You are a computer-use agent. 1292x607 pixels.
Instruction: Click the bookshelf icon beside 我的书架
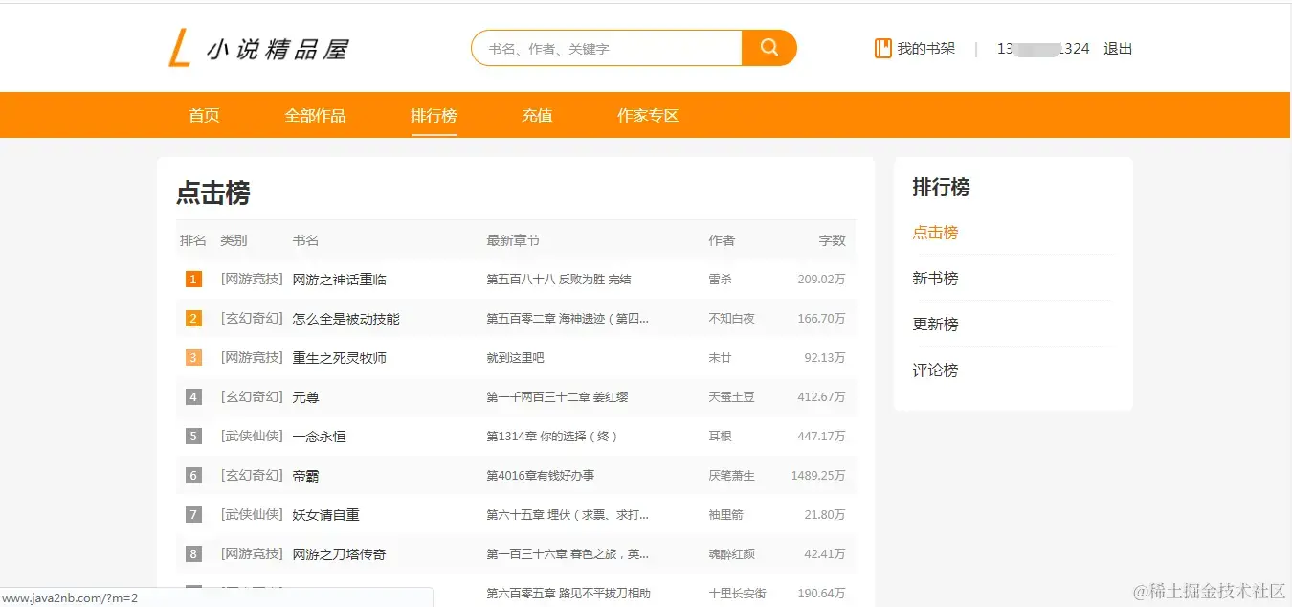pos(882,48)
